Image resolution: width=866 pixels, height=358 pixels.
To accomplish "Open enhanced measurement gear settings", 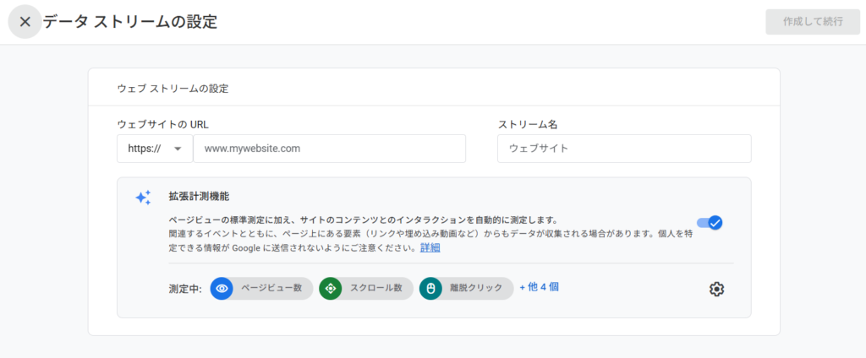I will [x=716, y=289].
